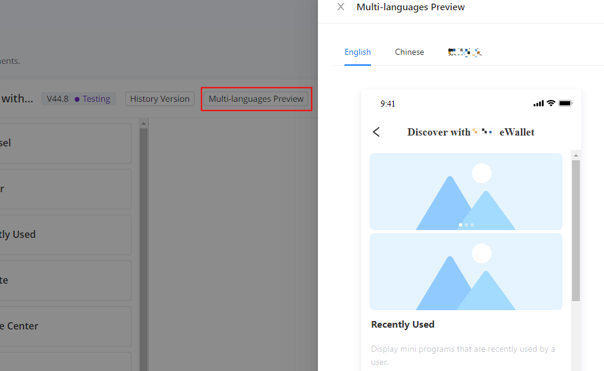
Task: Close the Multi-languages Preview panel
Action: click(340, 7)
